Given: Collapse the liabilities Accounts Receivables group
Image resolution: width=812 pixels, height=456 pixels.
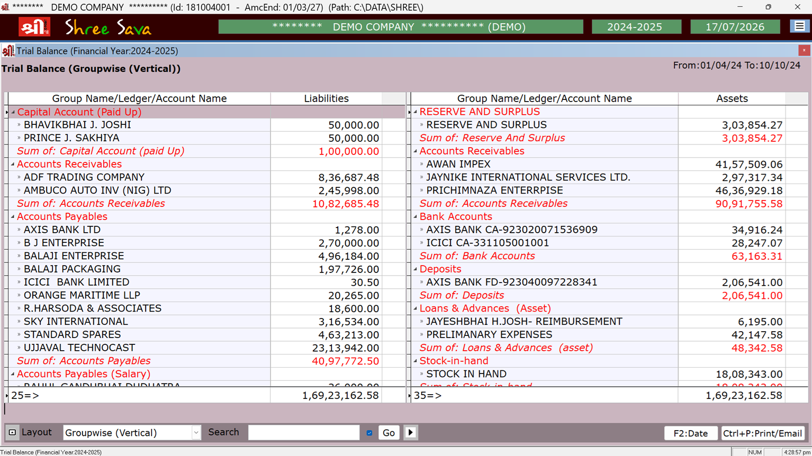Looking at the screenshot, I should pos(13,165).
